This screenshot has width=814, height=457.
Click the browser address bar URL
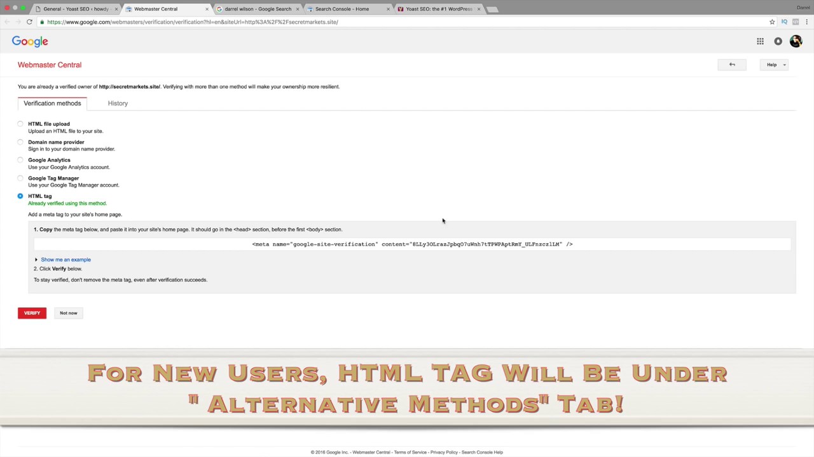[x=192, y=22]
